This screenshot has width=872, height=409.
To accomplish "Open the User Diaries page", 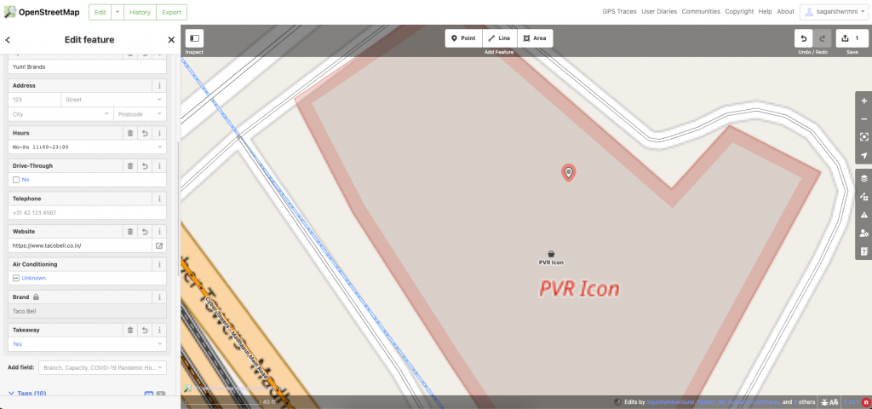I will (659, 12).
